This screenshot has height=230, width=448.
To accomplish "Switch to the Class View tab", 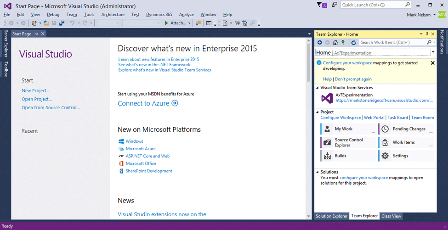I will (x=391, y=216).
